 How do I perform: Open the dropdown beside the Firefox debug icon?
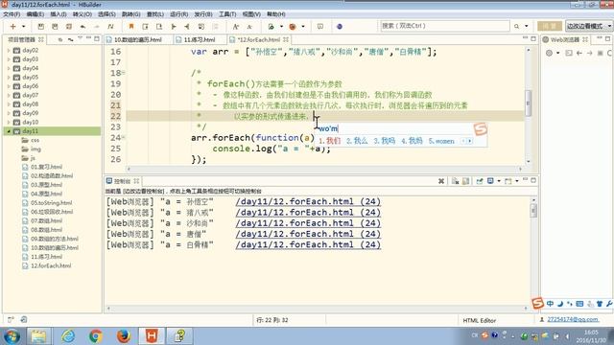point(303,26)
